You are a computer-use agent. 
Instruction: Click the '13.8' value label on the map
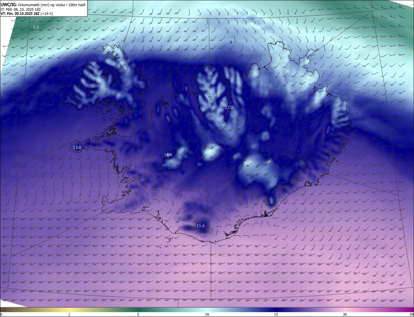coord(77,147)
